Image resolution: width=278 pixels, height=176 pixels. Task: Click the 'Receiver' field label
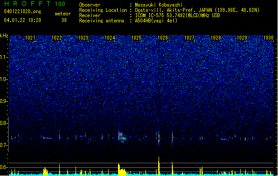point(90,15)
